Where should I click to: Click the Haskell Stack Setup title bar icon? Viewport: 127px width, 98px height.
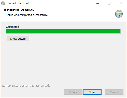[3, 3]
